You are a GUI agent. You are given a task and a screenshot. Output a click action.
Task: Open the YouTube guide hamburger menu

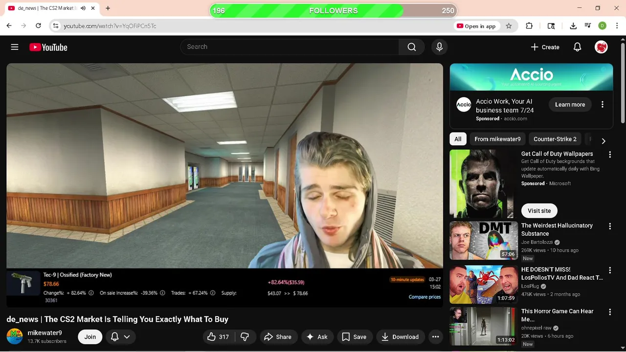(15, 47)
